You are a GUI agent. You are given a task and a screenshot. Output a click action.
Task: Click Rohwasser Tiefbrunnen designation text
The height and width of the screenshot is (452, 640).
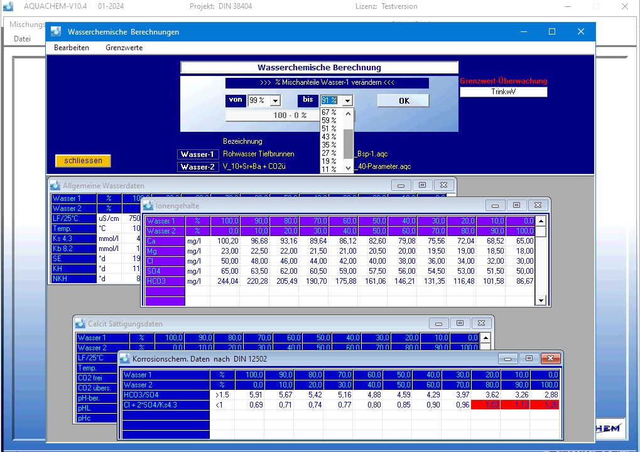[258, 154]
